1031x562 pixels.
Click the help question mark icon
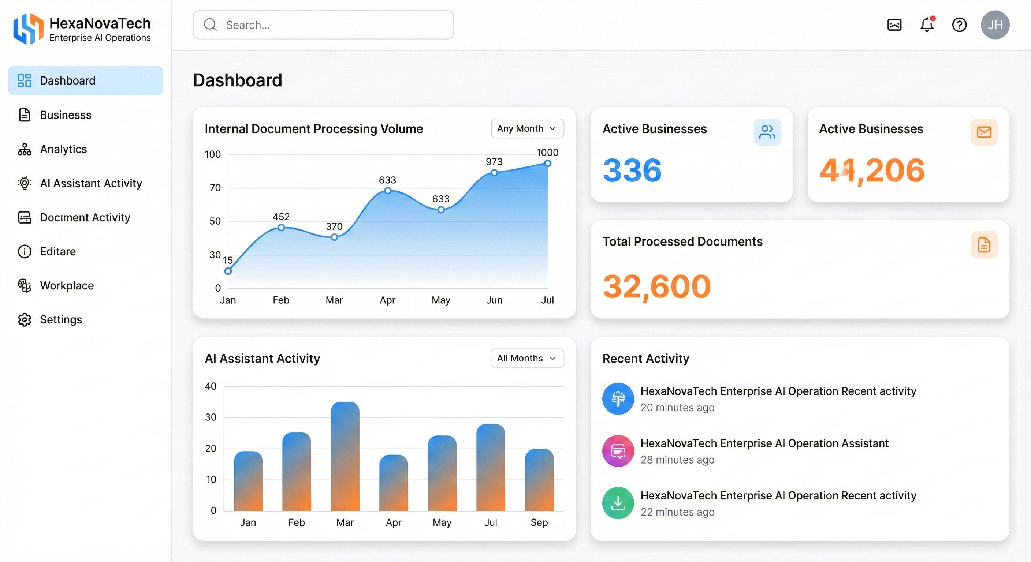(959, 25)
